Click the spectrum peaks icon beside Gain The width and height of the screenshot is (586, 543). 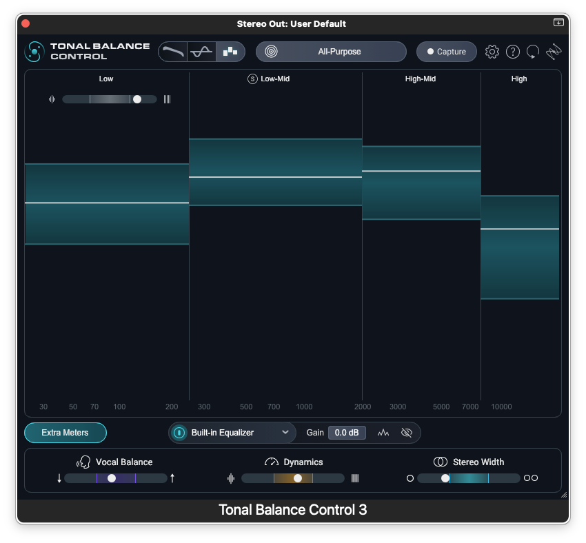(x=383, y=433)
